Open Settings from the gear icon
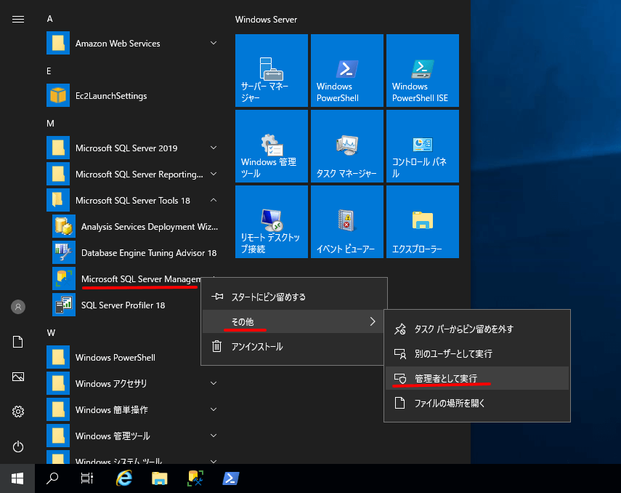 tap(18, 412)
